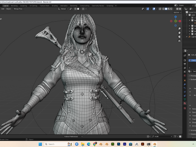Open the Render properties tab
196x147 pixels.
pyautogui.click(x=185, y=60)
